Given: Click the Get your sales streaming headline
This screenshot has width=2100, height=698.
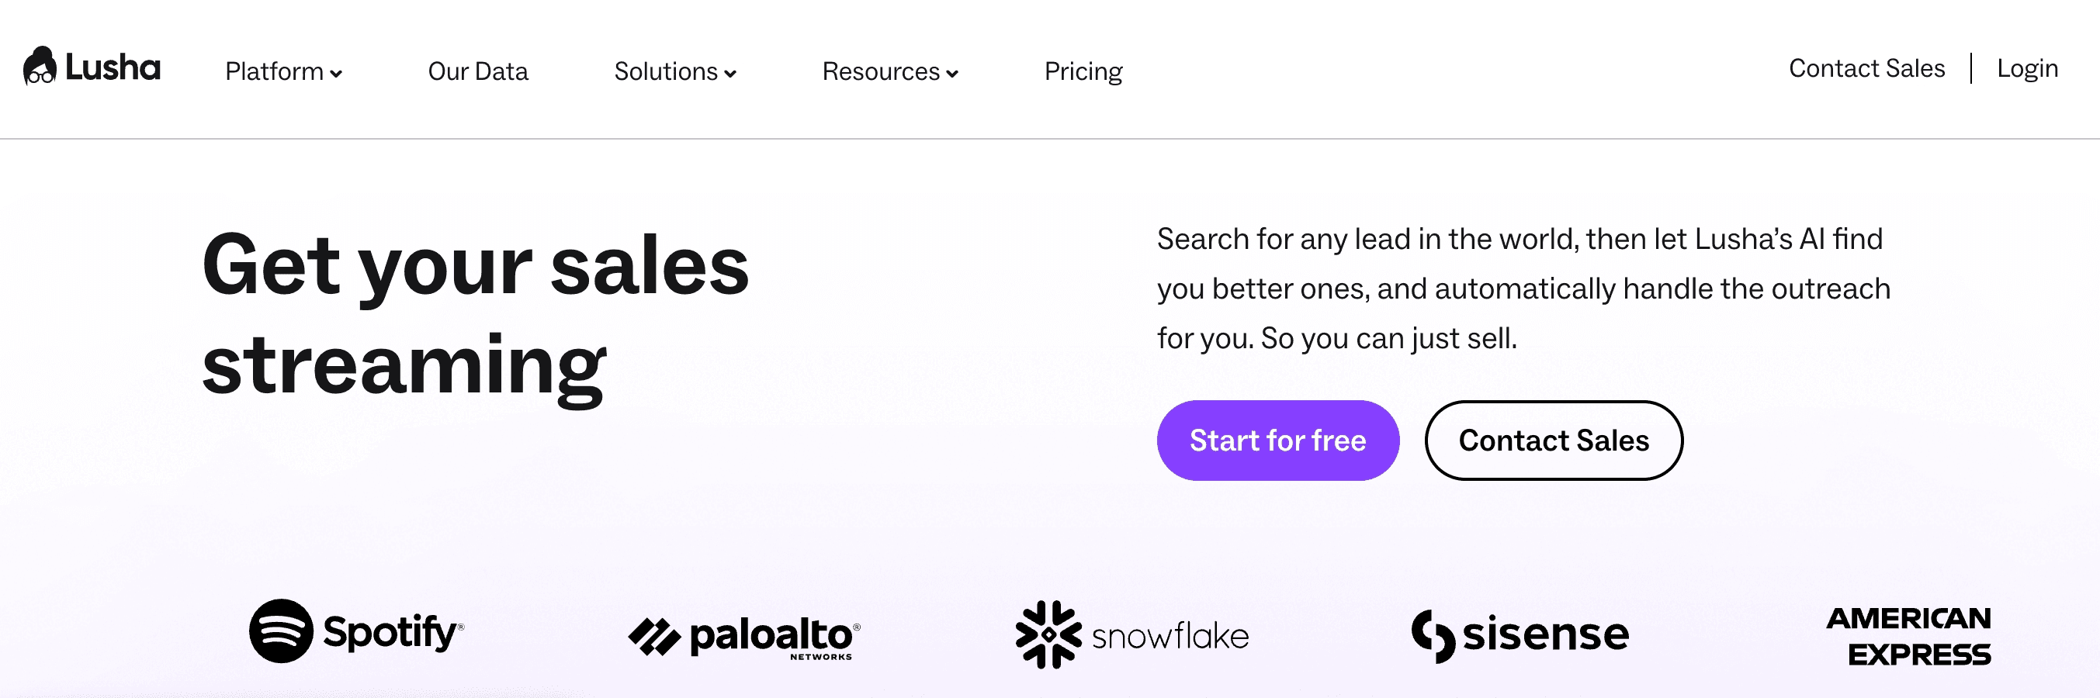Looking at the screenshot, I should click(x=475, y=314).
